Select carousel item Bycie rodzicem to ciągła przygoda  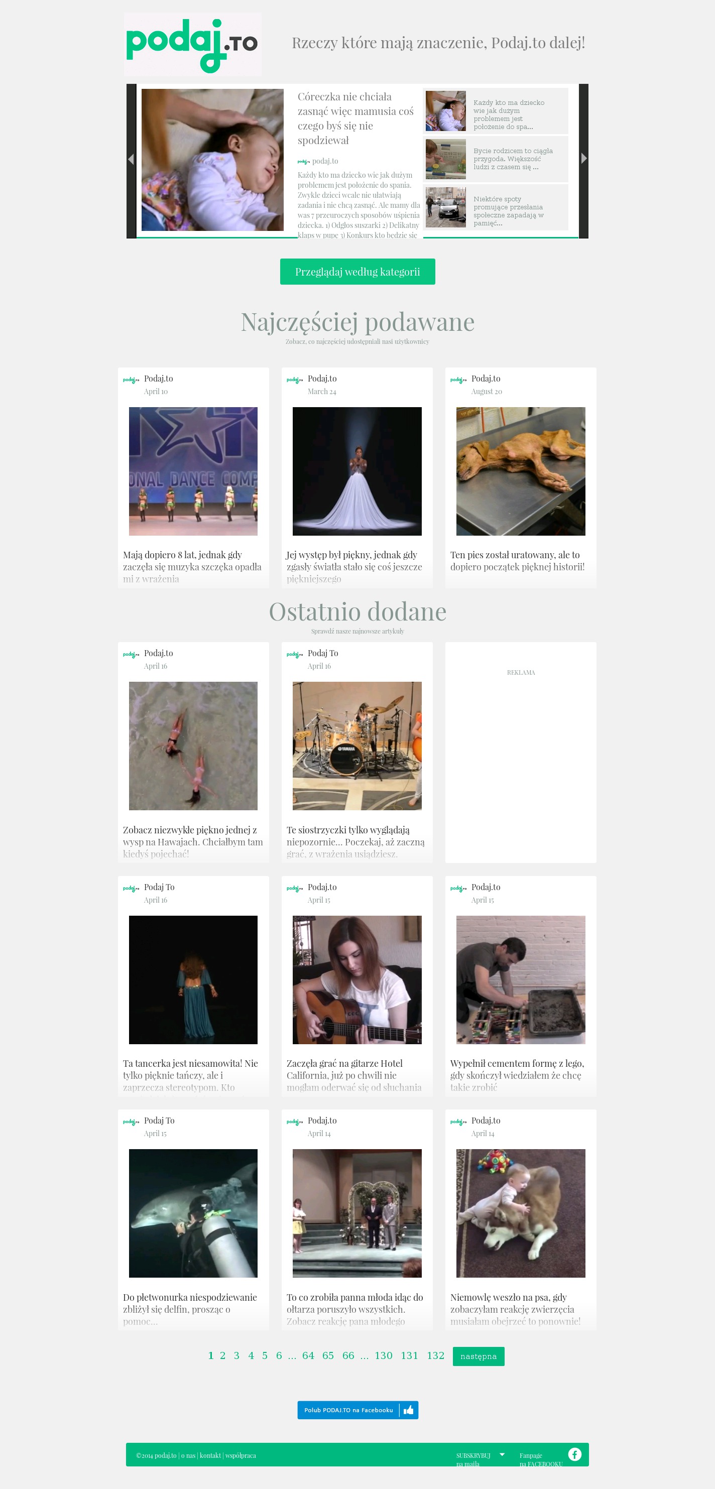pyautogui.click(x=496, y=159)
